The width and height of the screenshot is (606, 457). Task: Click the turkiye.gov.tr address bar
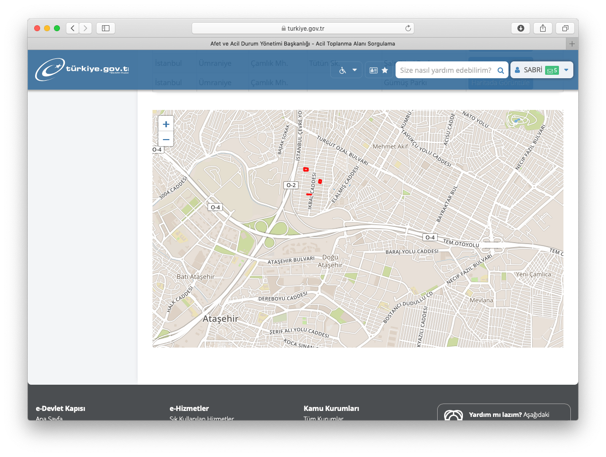pyautogui.click(x=303, y=28)
